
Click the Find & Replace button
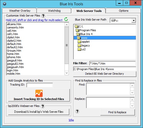pyautogui.click(x=117, y=112)
